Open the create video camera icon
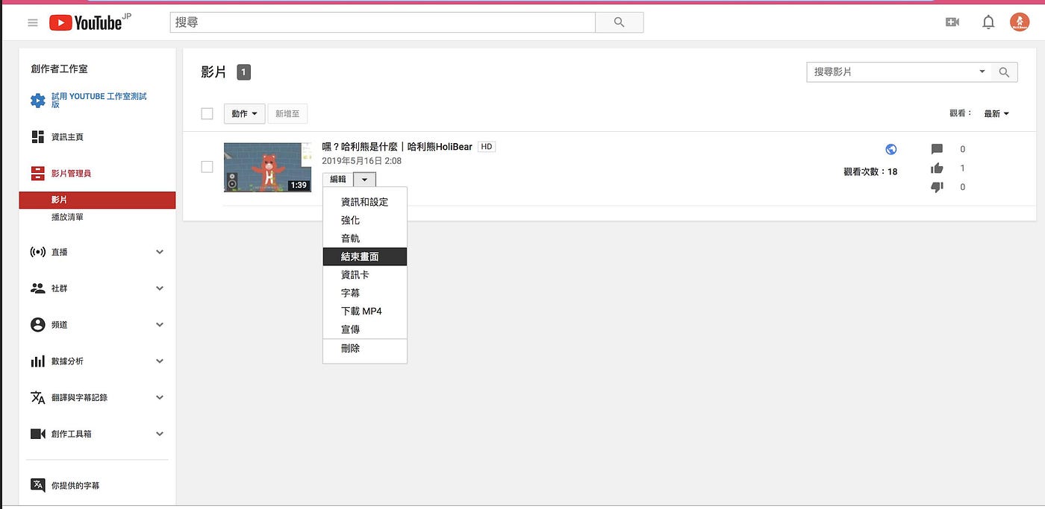Image resolution: width=1045 pixels, height=509 pixels. (x=952, y=22)
